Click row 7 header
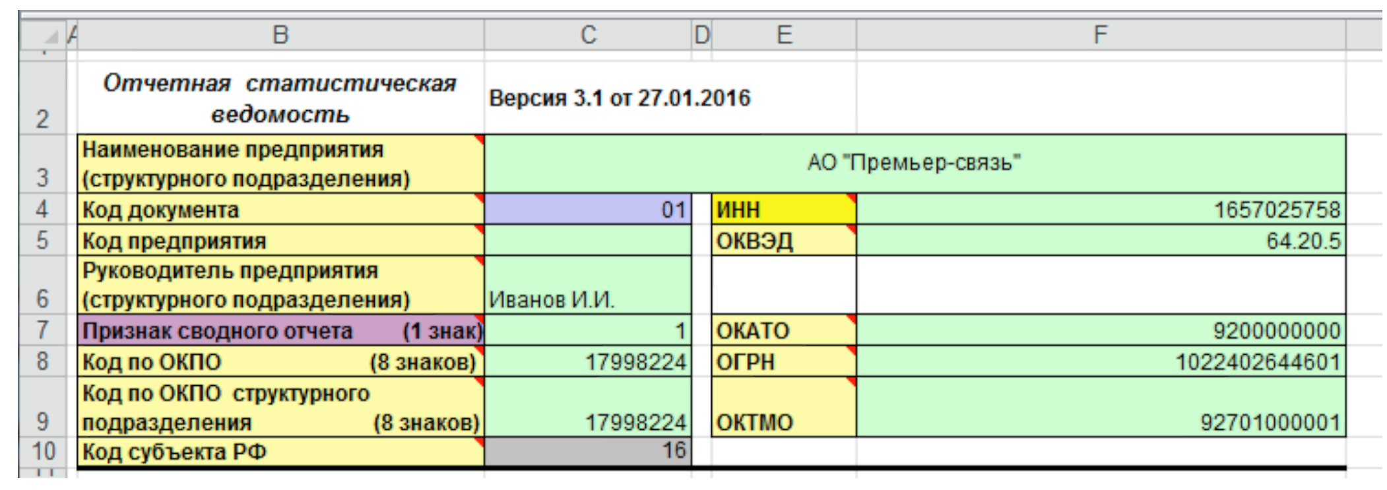Viewport: 1387px width, 490px height. [x=42, y=330]
